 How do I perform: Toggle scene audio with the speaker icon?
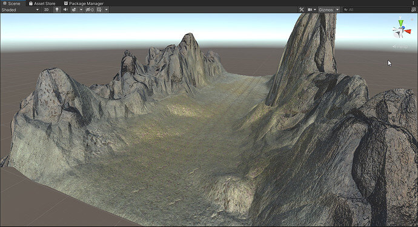point(65,10)
